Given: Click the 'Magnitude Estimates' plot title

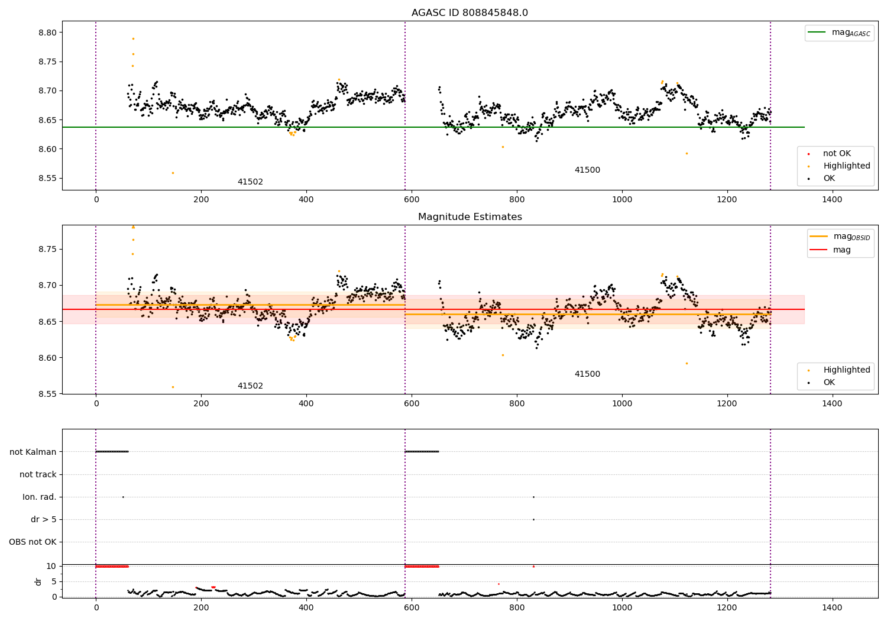Looking at the screenshot, I should (x=470, y=217).
